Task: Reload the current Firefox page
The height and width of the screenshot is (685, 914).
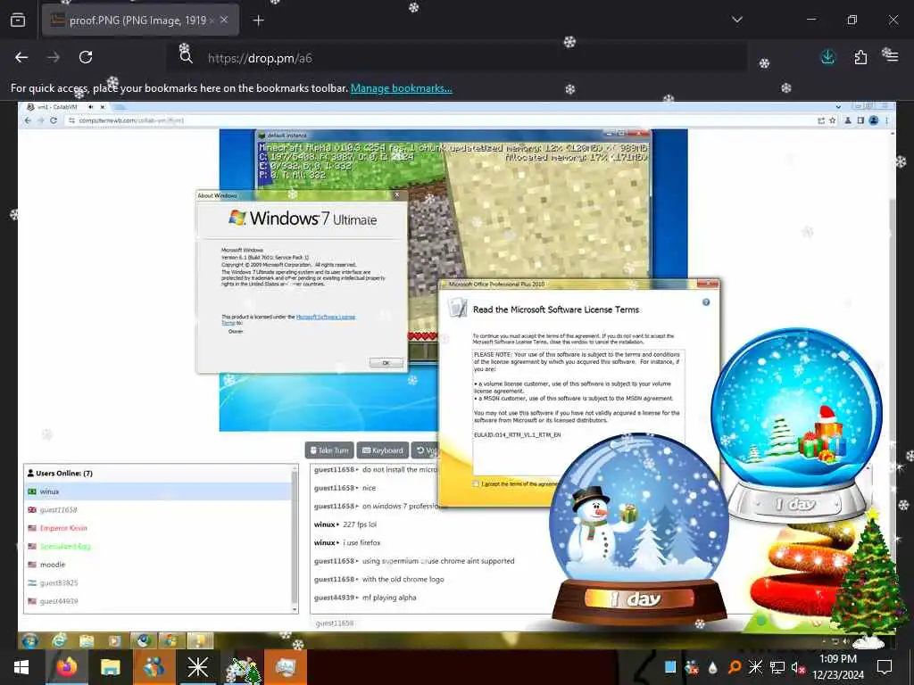Action: click(x=86, y=57)
